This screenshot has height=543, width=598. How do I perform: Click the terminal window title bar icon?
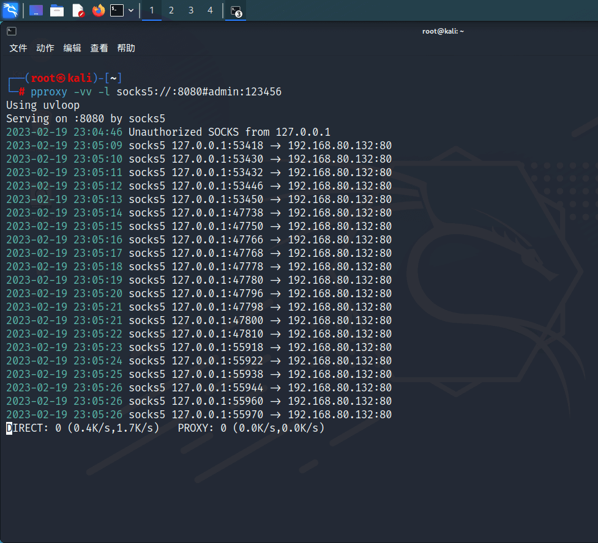12,31
